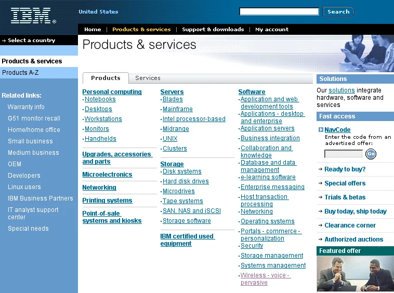Click Select a country link
Viewport: 394px width, 293px height.
pos(31,40)
